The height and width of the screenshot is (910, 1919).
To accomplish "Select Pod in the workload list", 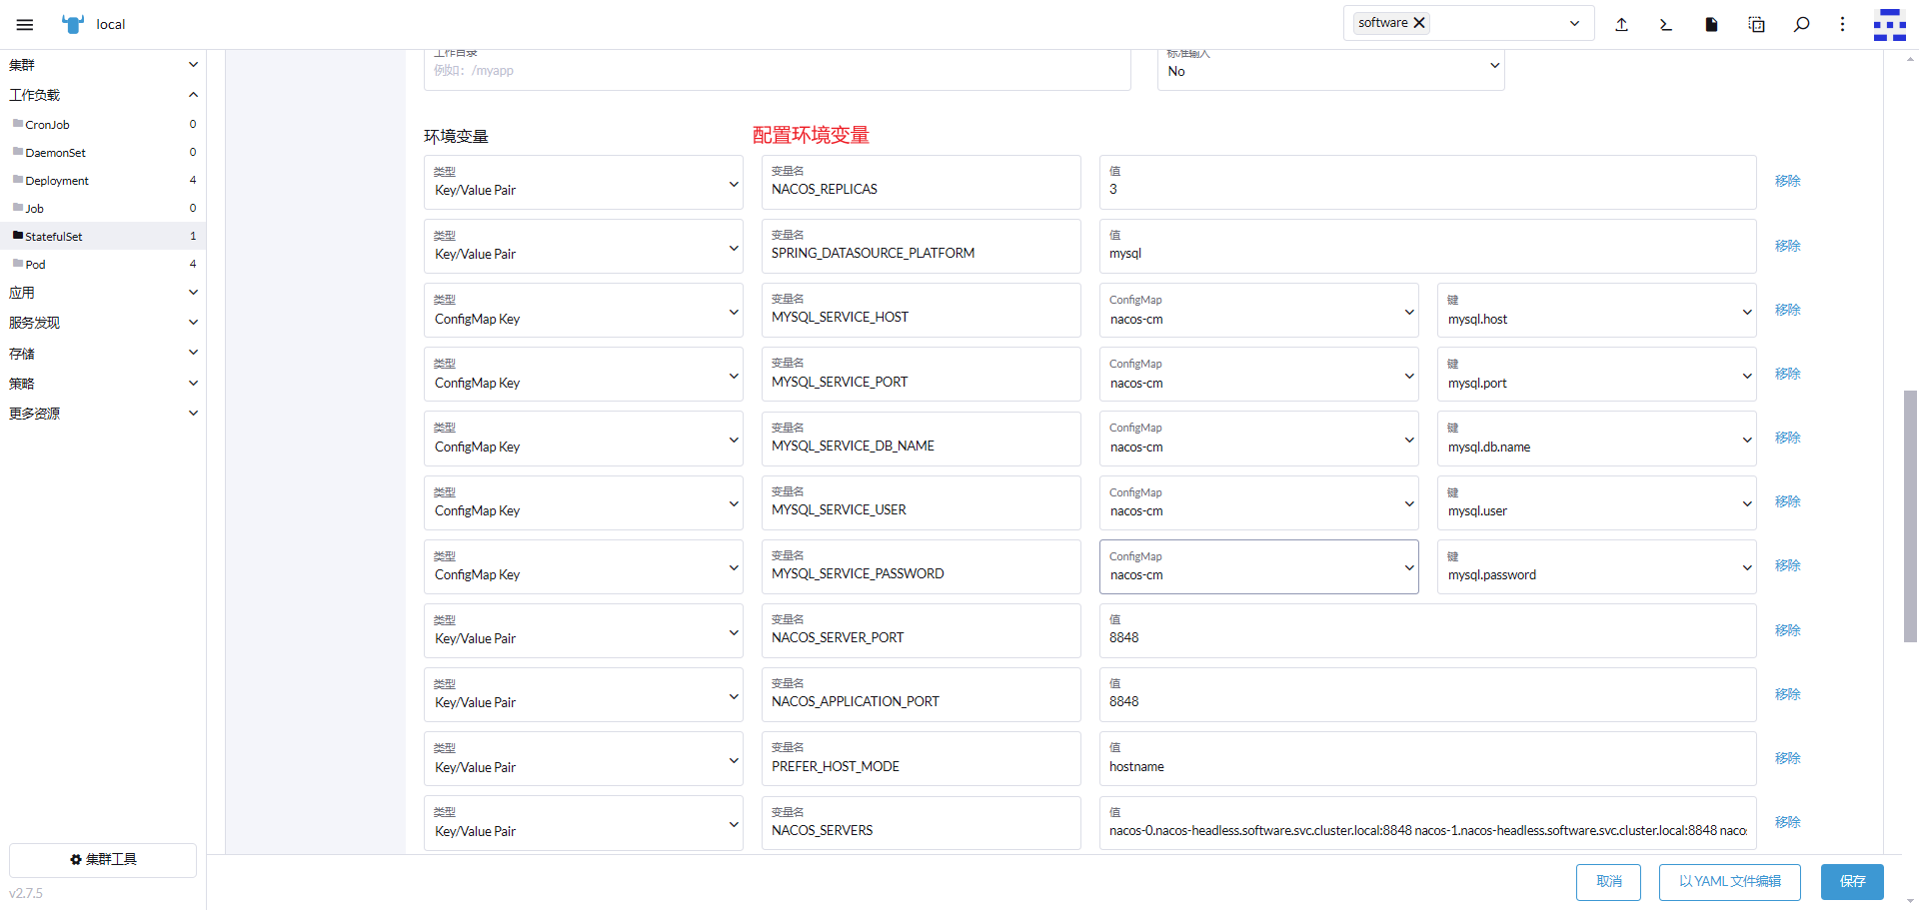I will click(36, 265).
